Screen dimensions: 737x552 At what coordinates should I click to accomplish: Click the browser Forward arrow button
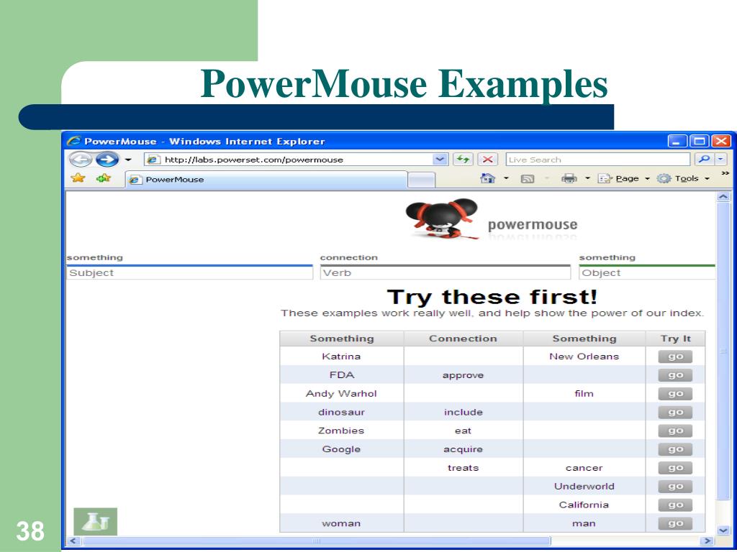tap(107, 160)
